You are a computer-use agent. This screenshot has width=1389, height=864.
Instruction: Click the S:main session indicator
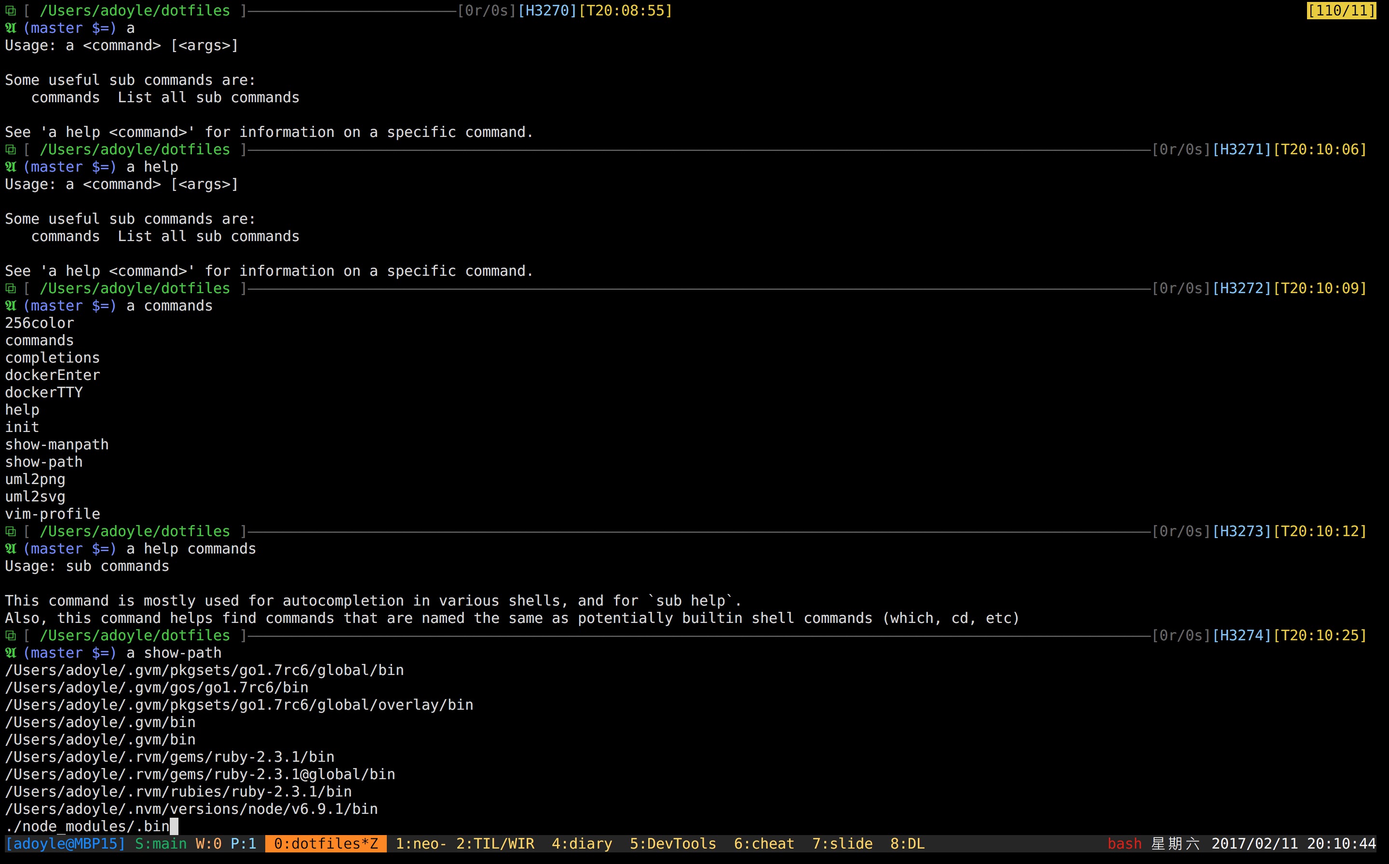(x=161, y=844)
